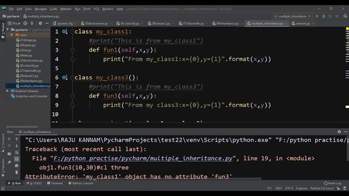
Task: Open Run panel settings gear
Action: (x=339, y=132)
